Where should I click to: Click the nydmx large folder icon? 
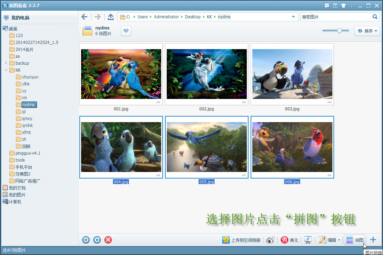click(87, 31)
